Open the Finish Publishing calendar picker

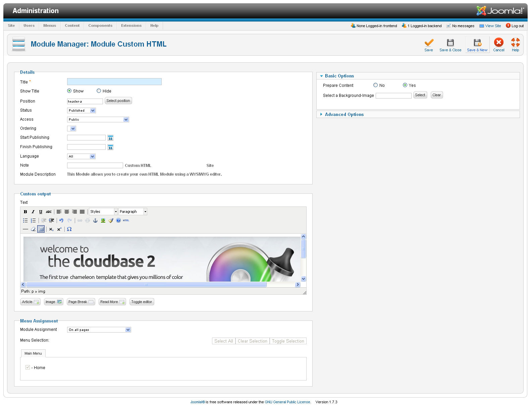pyautogui.click(x=110, y=147)
